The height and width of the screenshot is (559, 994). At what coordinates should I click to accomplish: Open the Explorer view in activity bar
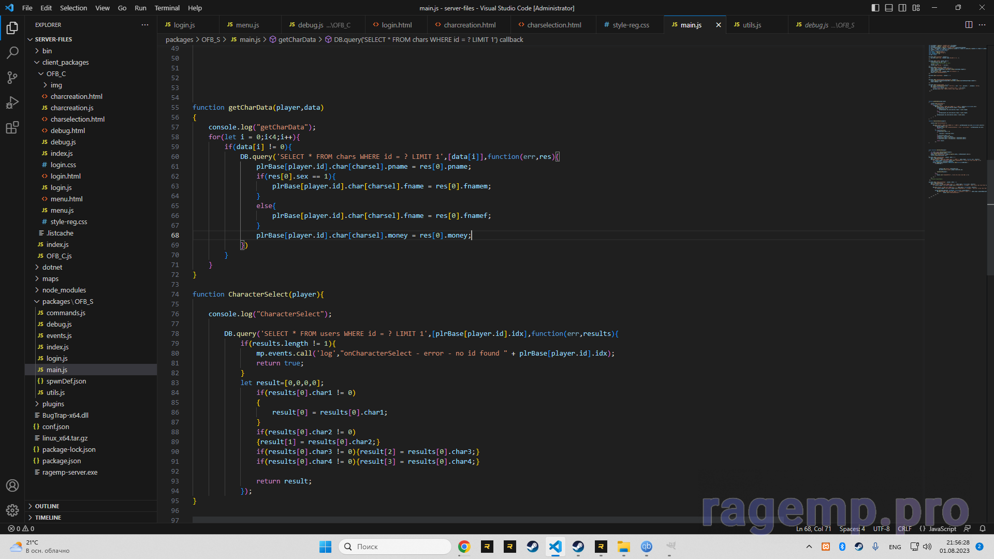coord(12,27)
